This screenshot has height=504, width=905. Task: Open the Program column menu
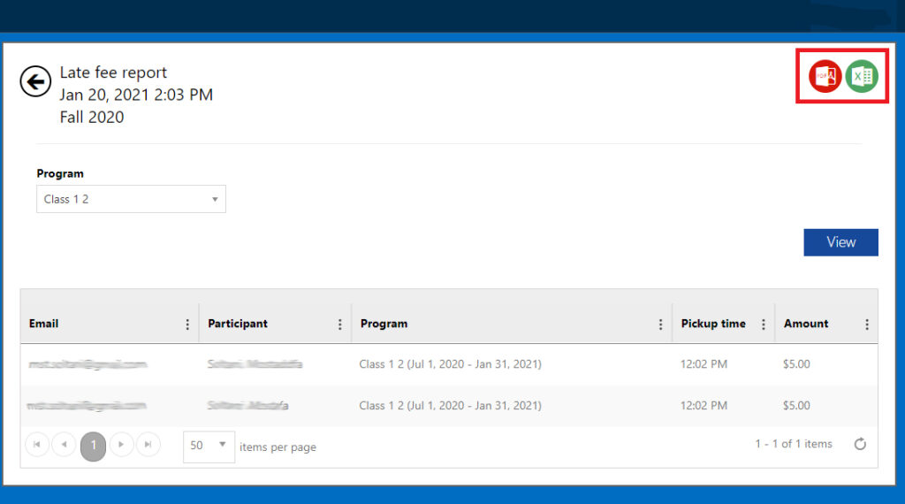click(660, 325)
